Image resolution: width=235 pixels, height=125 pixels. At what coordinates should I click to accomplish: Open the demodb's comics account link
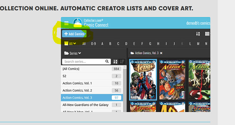pos(198,23)
